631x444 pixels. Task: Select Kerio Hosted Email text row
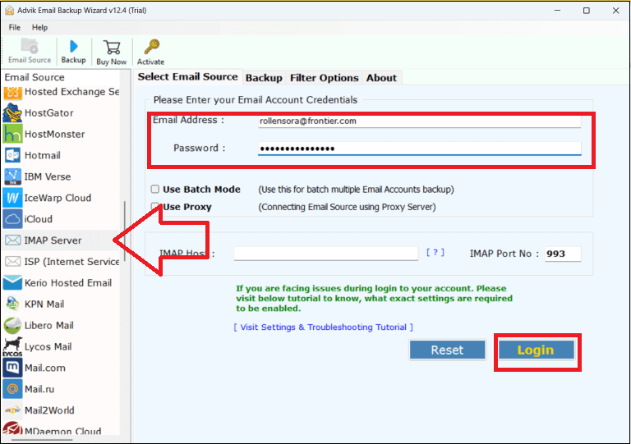68,283
